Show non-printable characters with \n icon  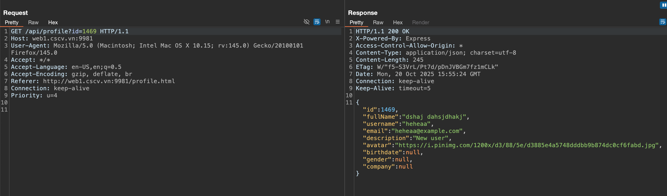[x=327, y=22]
